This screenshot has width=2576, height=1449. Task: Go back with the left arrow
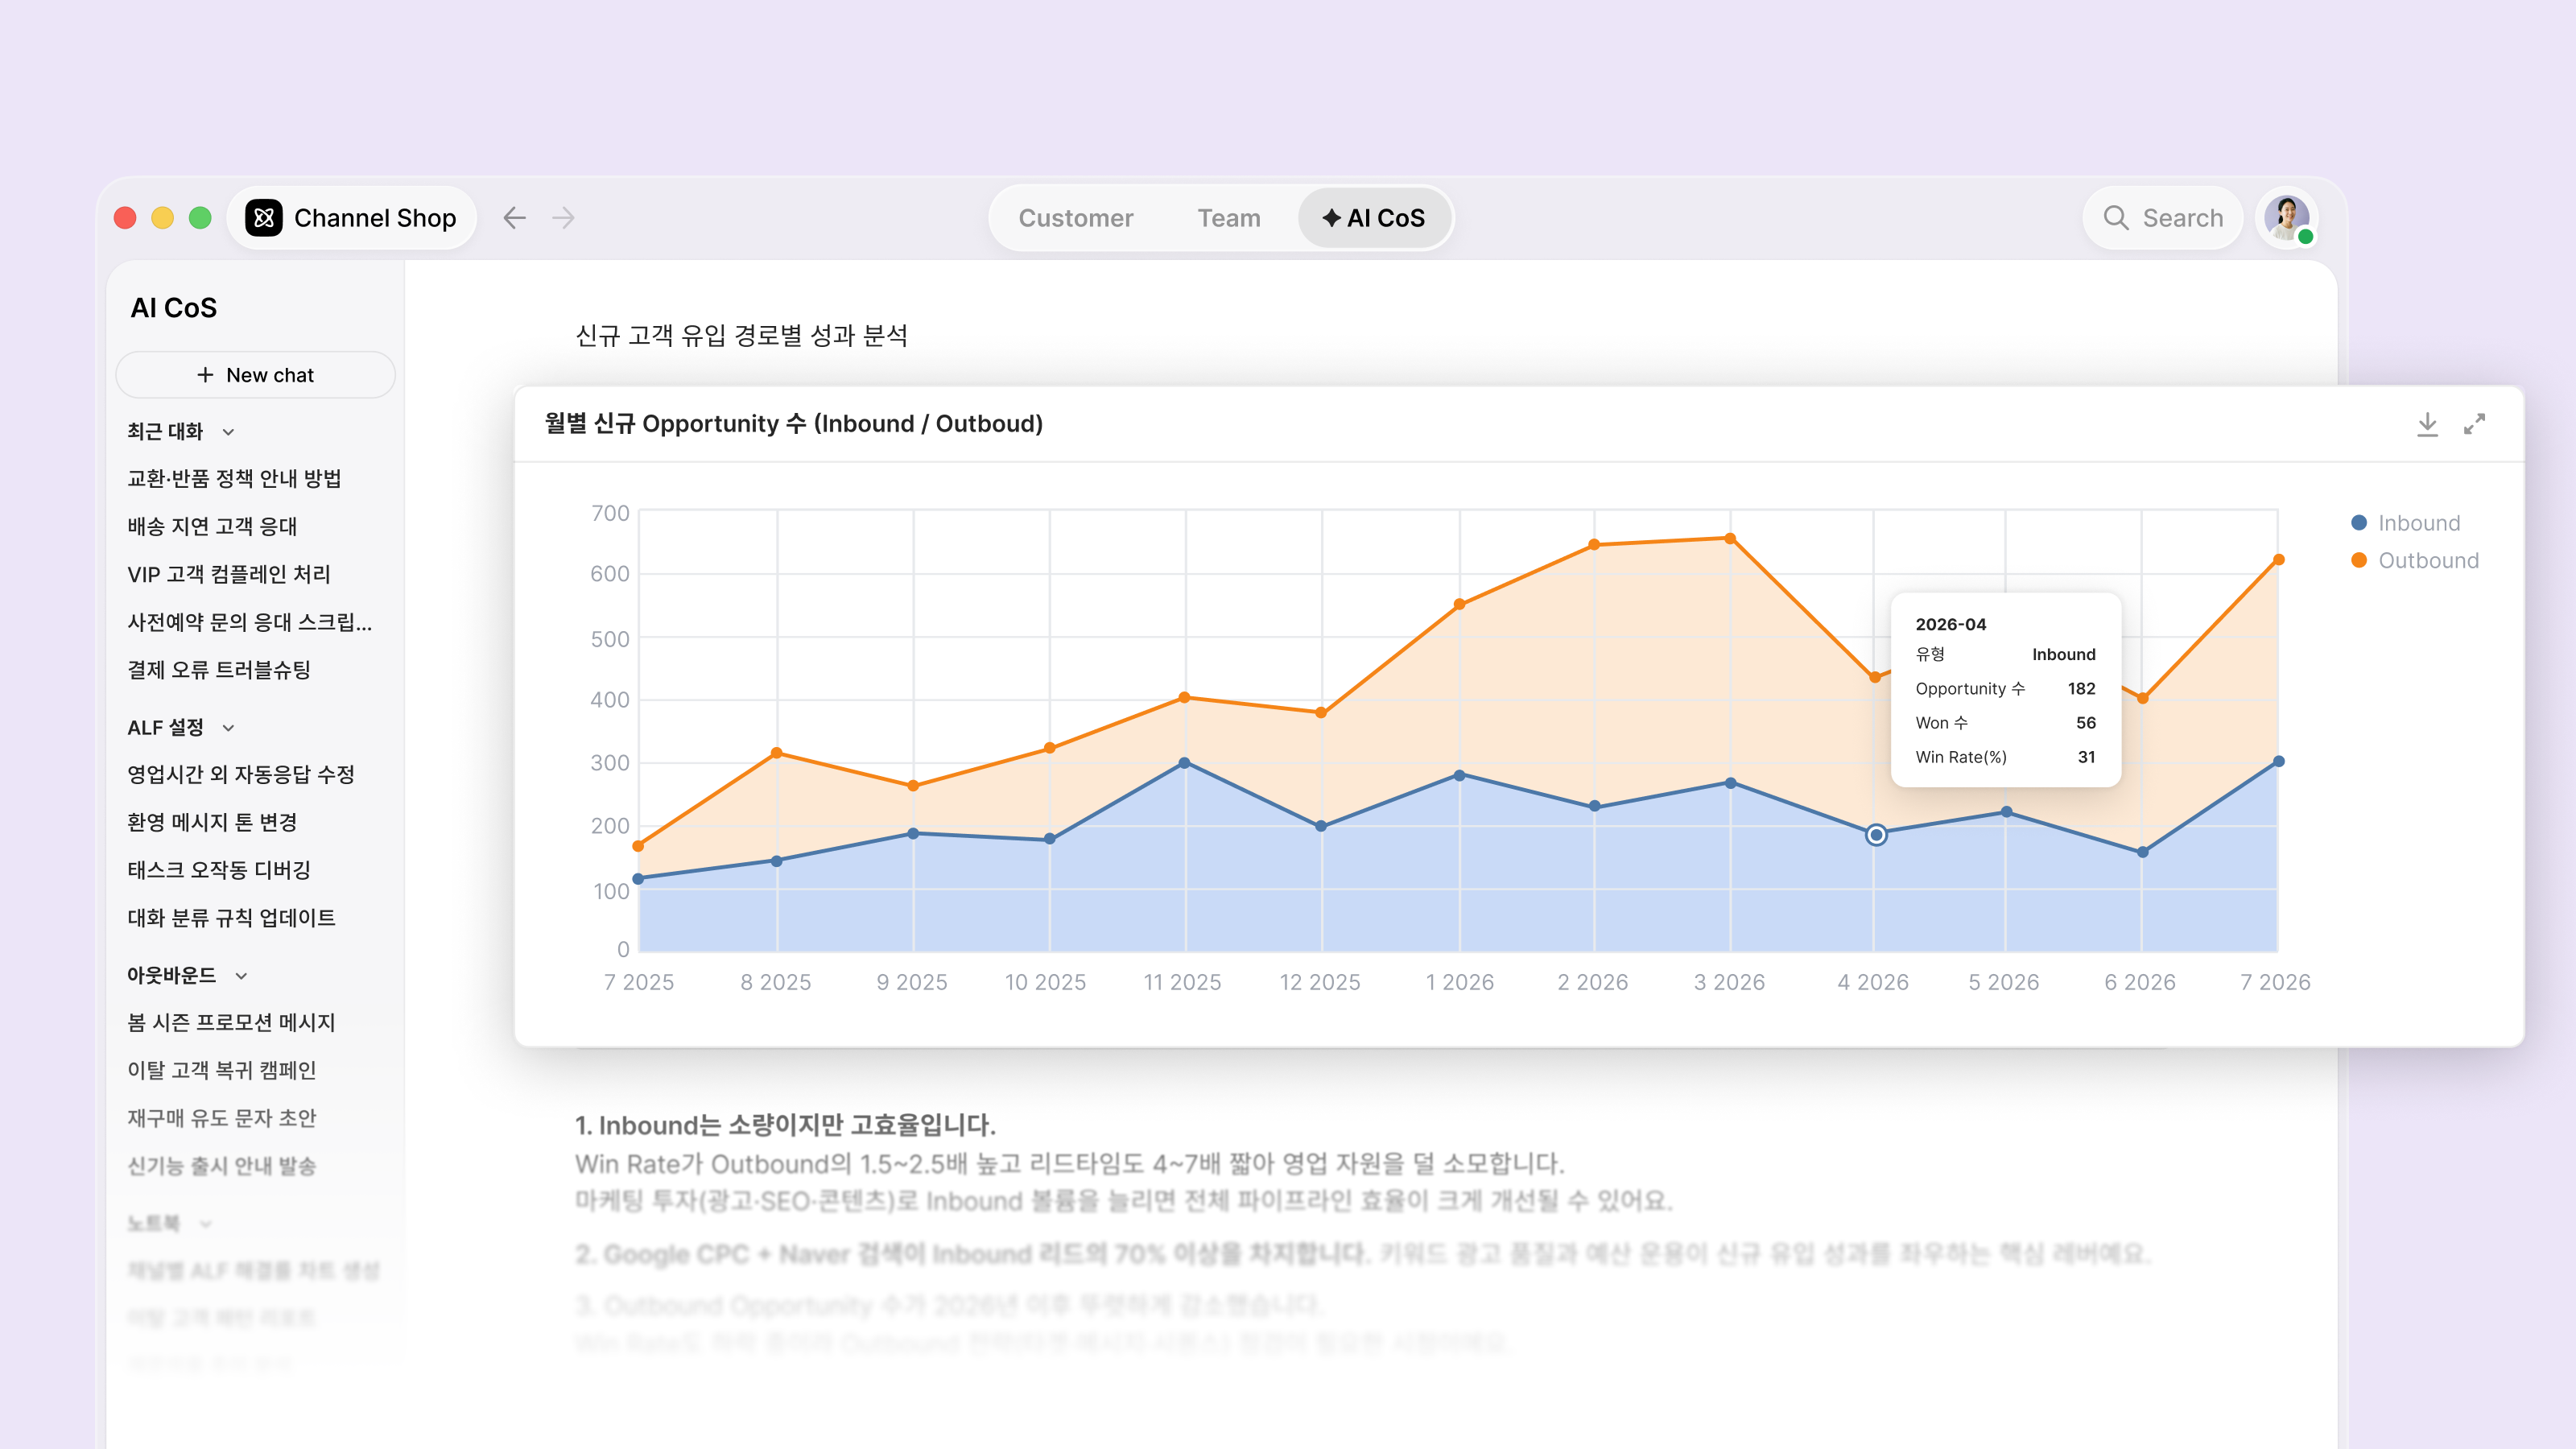pos(514,218)
